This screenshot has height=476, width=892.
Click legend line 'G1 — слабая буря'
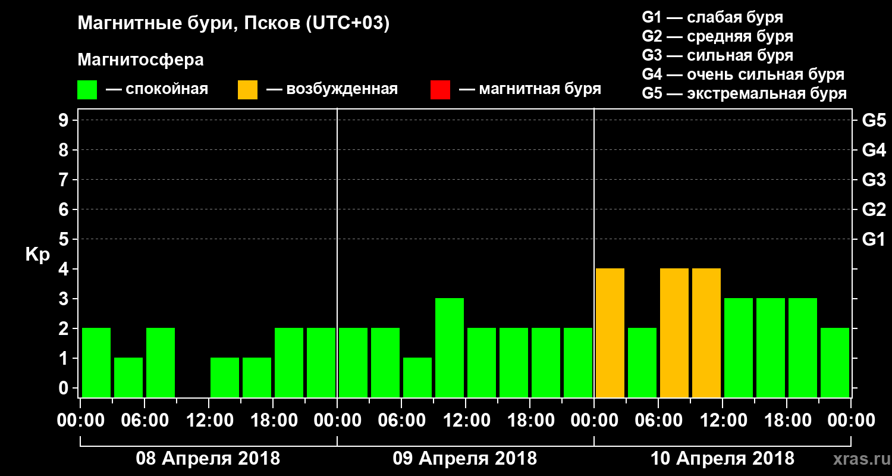712,17
